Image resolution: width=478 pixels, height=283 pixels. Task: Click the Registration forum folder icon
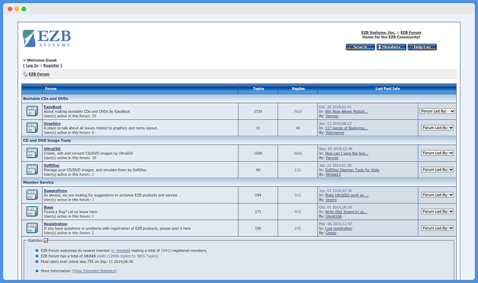coord(32,228)
